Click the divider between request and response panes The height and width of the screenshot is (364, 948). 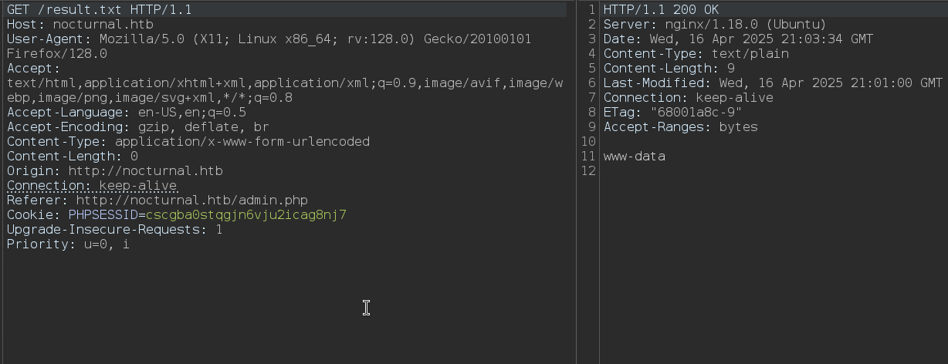[576, 182]
